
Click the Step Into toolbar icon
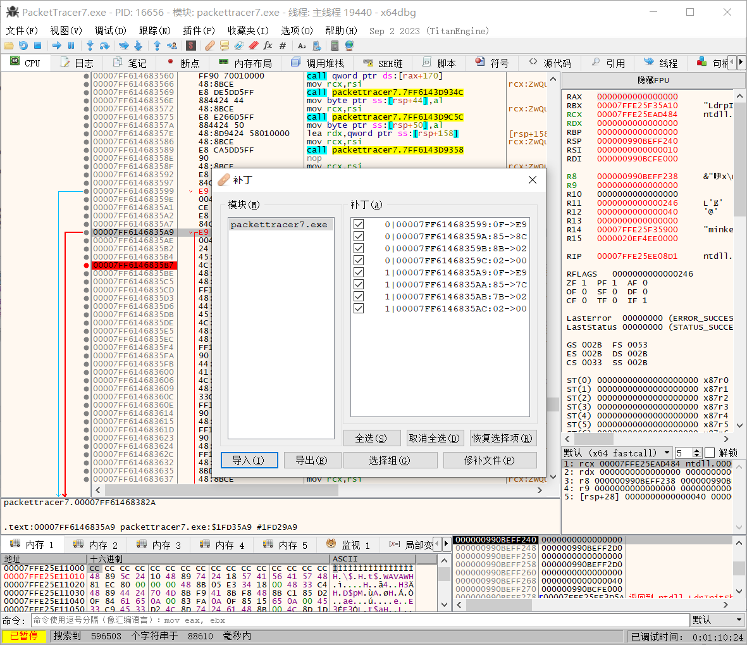[90, 46]
